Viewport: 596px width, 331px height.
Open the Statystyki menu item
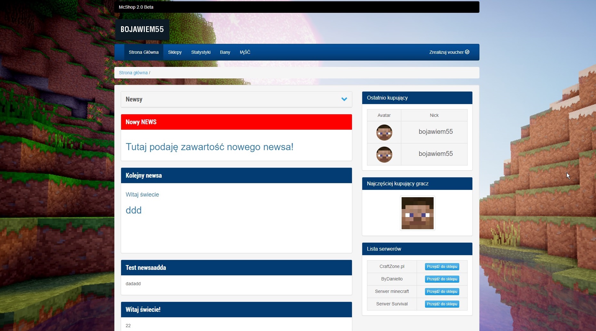[x=201, y=52]
